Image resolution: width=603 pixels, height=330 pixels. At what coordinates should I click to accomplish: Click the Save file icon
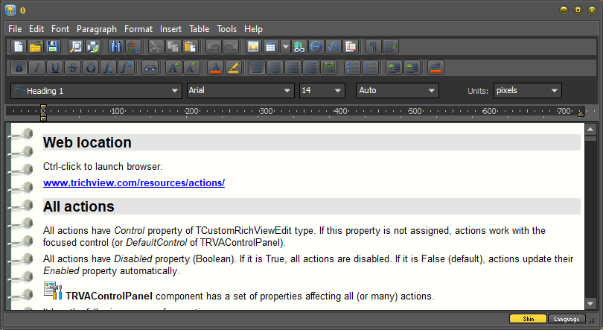click(53, 47)
